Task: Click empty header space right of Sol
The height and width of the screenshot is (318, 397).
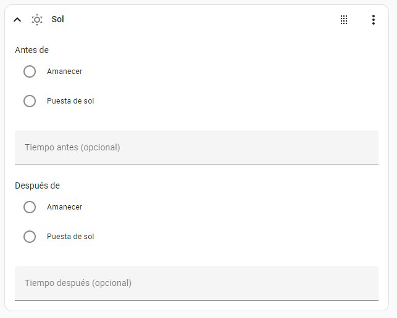Action: pos(198,20)
